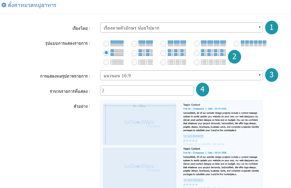The height and width of the screenshot is (188, 291).
Task: Click the second SoGoodWeb preview image placeholder
Action: pos(139,168)
